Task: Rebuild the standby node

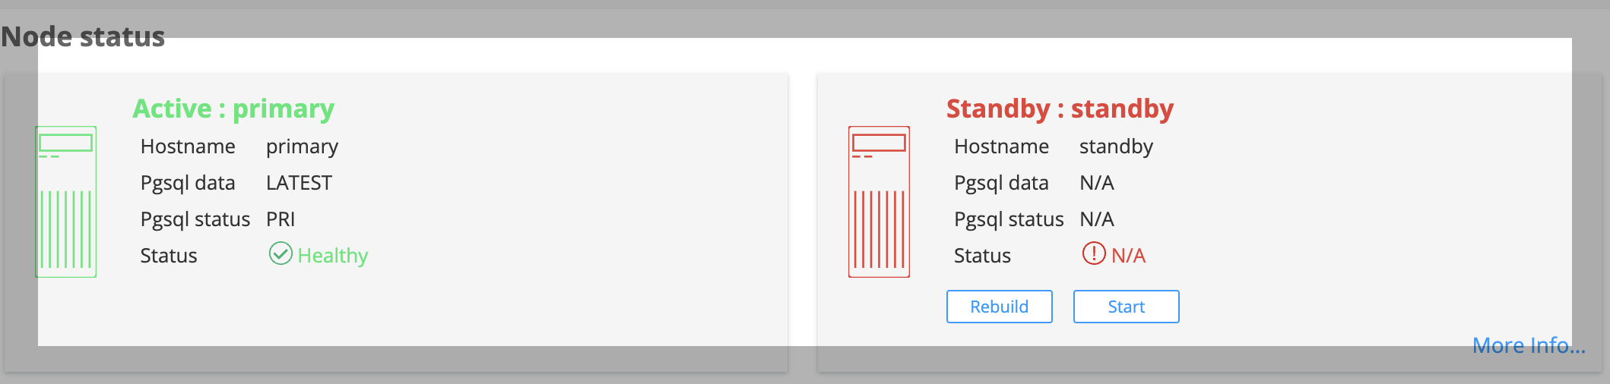Action: pos(1000,307)
